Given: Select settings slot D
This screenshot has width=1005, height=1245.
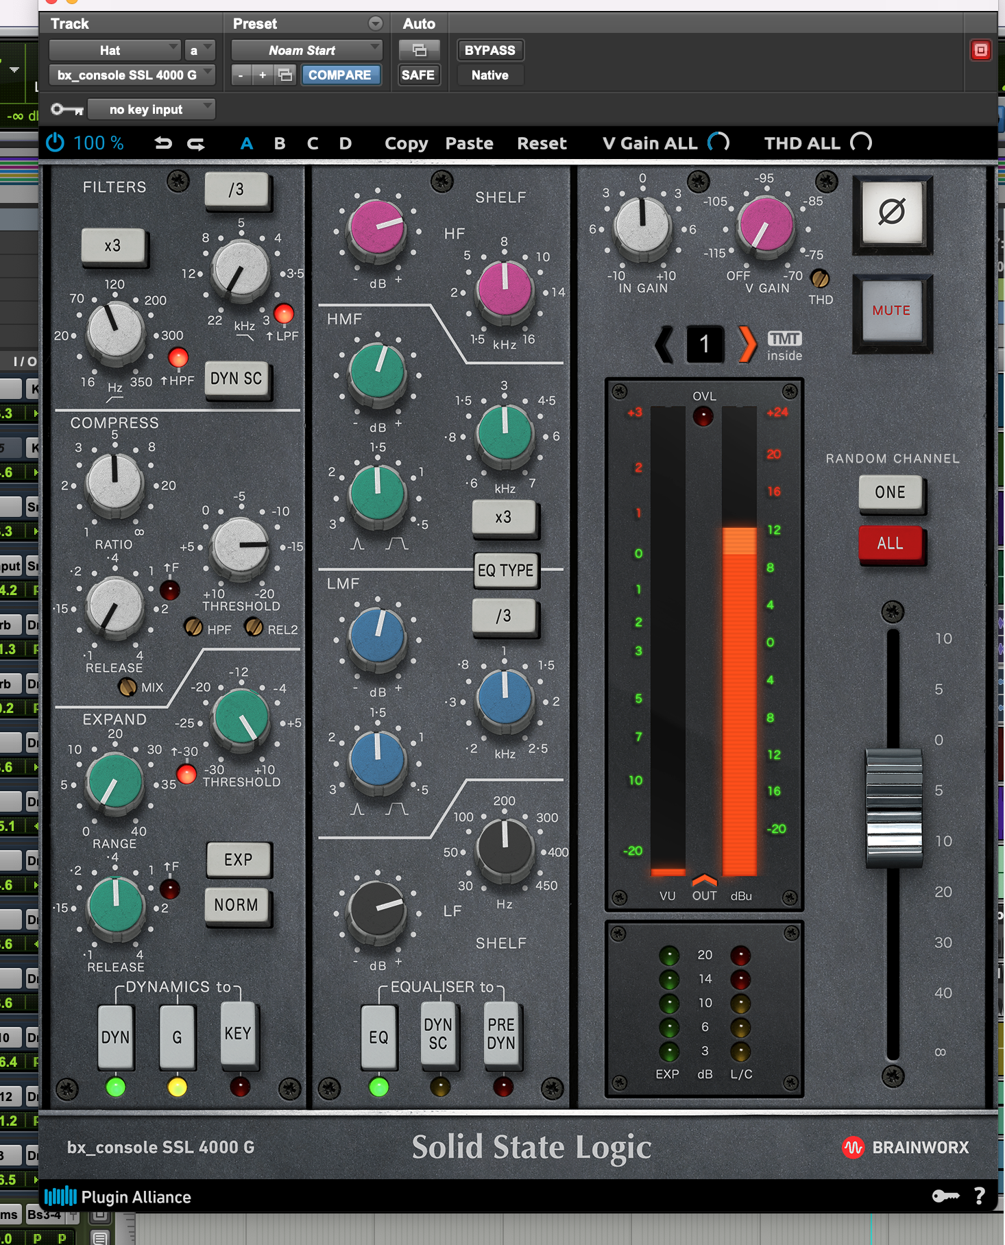Looking at the screenshot, I should [x=346, y=143].
